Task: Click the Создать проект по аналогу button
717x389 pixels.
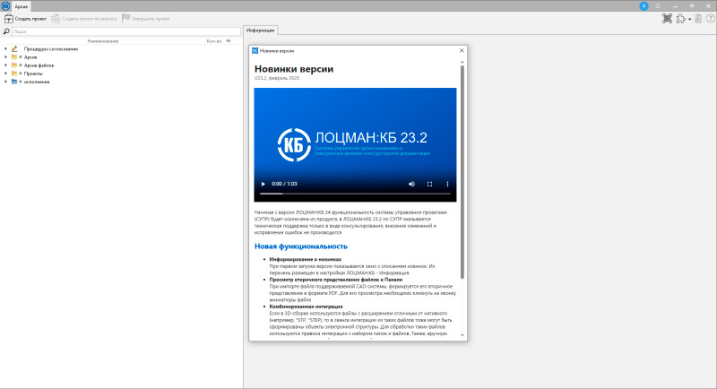Action: click(84, 19)
